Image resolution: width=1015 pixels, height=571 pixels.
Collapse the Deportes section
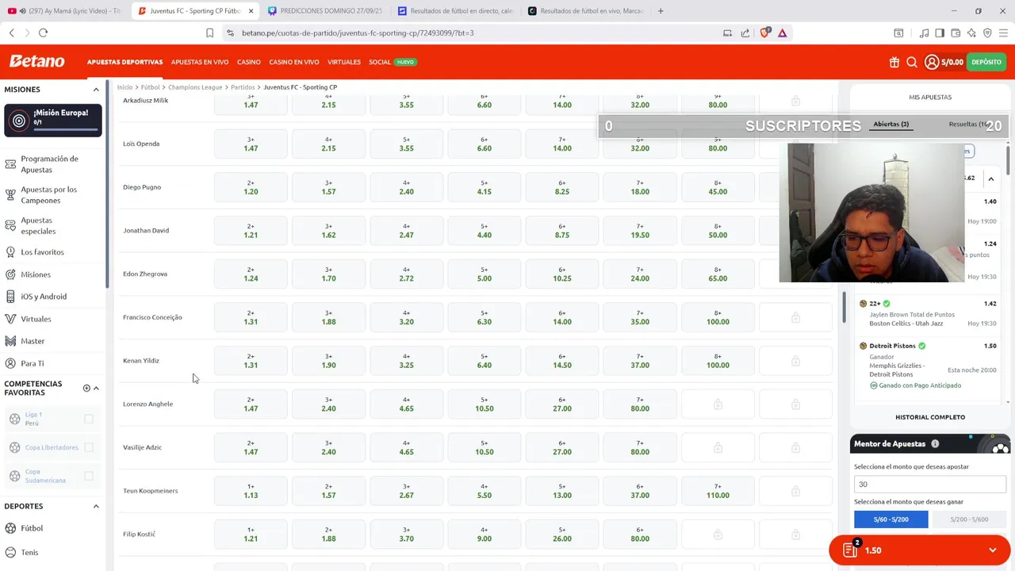(x=96, y=506)
